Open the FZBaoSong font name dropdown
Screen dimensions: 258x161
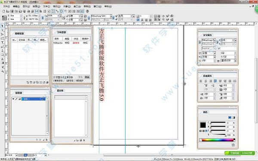pos(111,16)
